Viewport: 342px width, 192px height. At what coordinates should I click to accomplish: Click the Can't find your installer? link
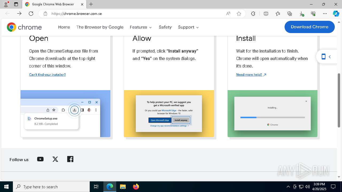click(x=47, y=75)
